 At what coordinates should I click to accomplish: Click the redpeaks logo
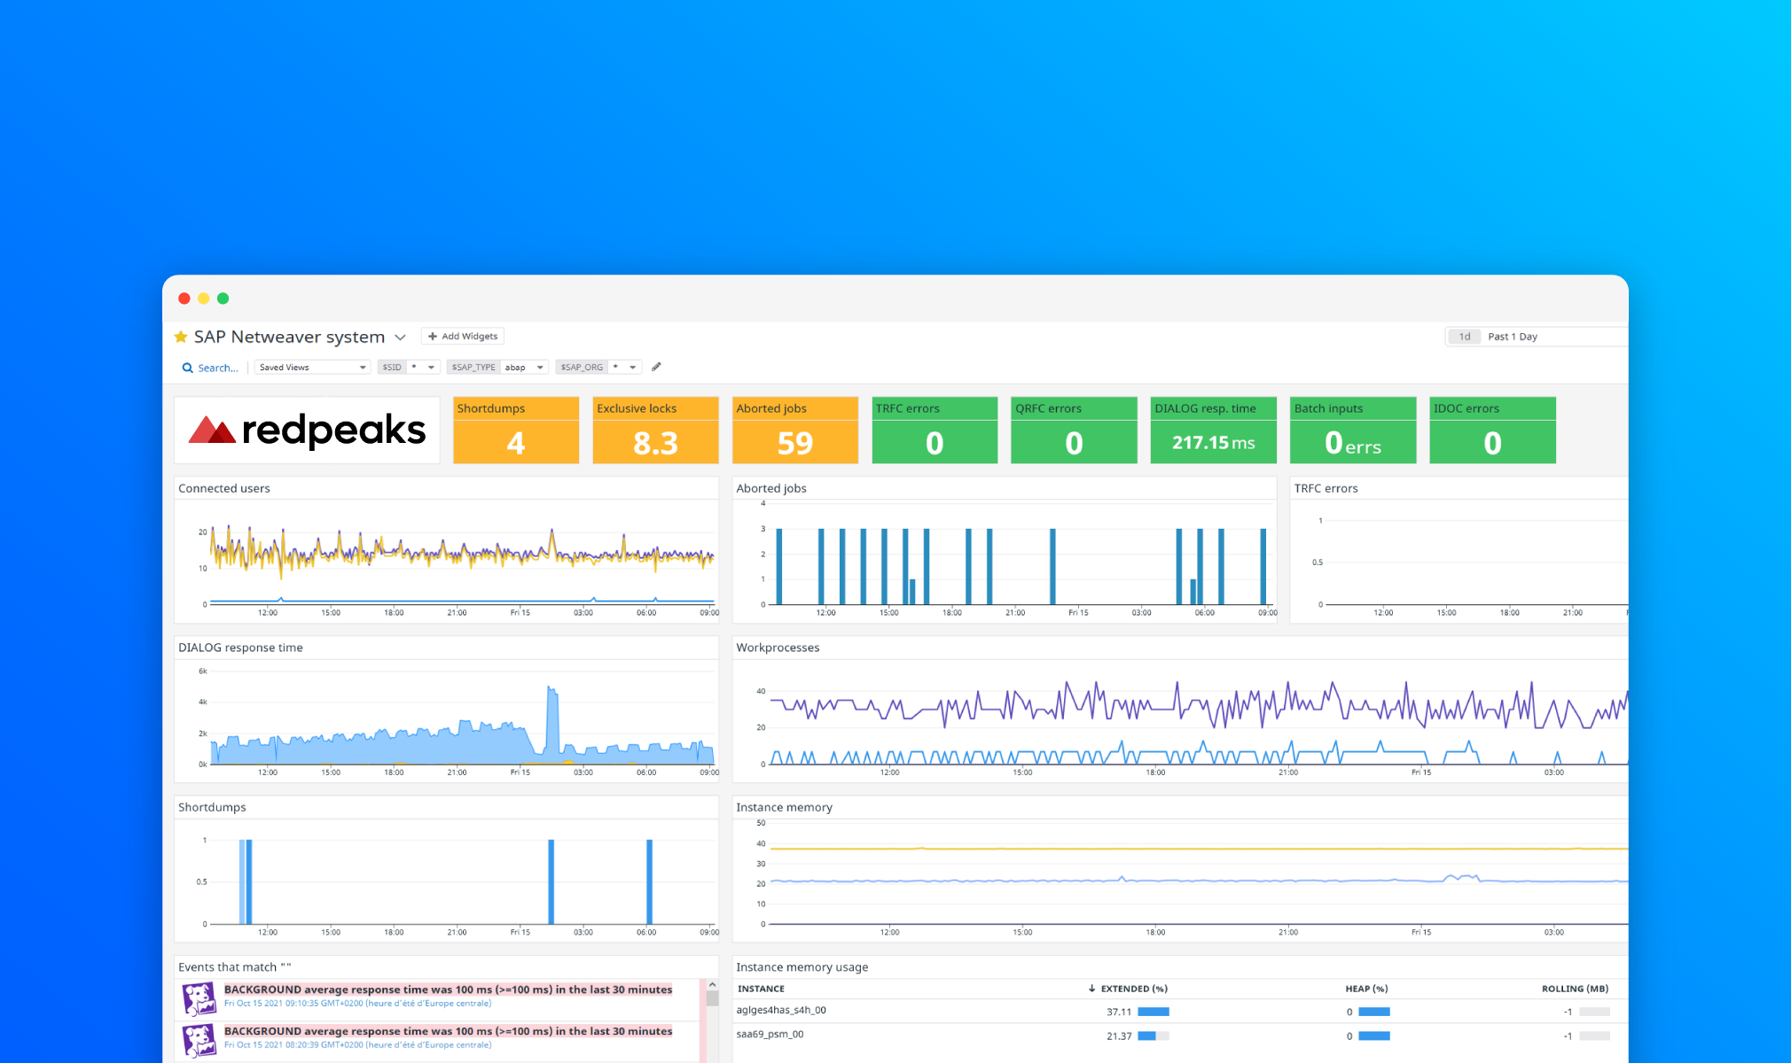pyautogui.click(x=306, y=430)
